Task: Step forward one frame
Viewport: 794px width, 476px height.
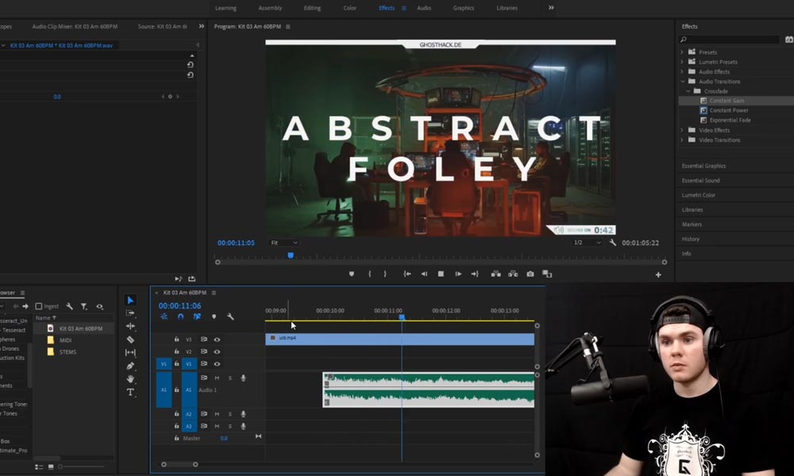Action: pos(458,274)
